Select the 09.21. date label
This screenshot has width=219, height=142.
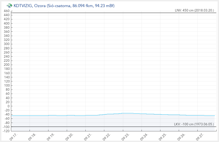(x=88, y=137)
